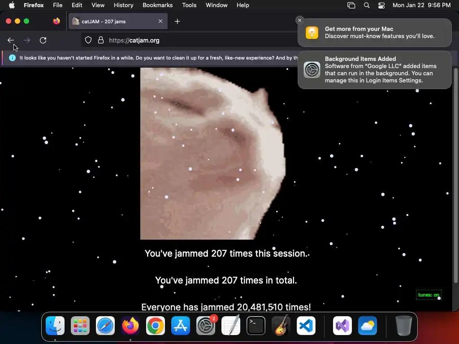The width and height of the screenshot is (459, 344).
Task: Click the forward navigation arrow
Action: coord(27,40)
